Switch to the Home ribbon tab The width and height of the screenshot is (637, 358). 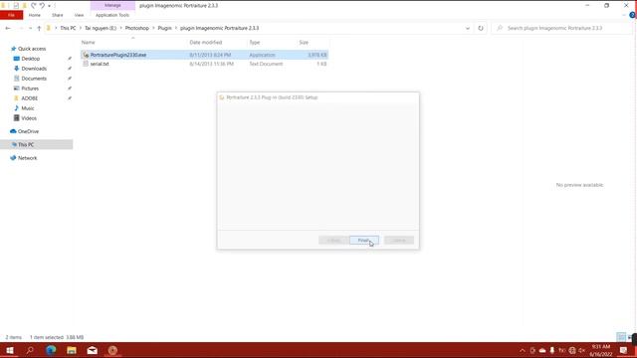[35, 15]
